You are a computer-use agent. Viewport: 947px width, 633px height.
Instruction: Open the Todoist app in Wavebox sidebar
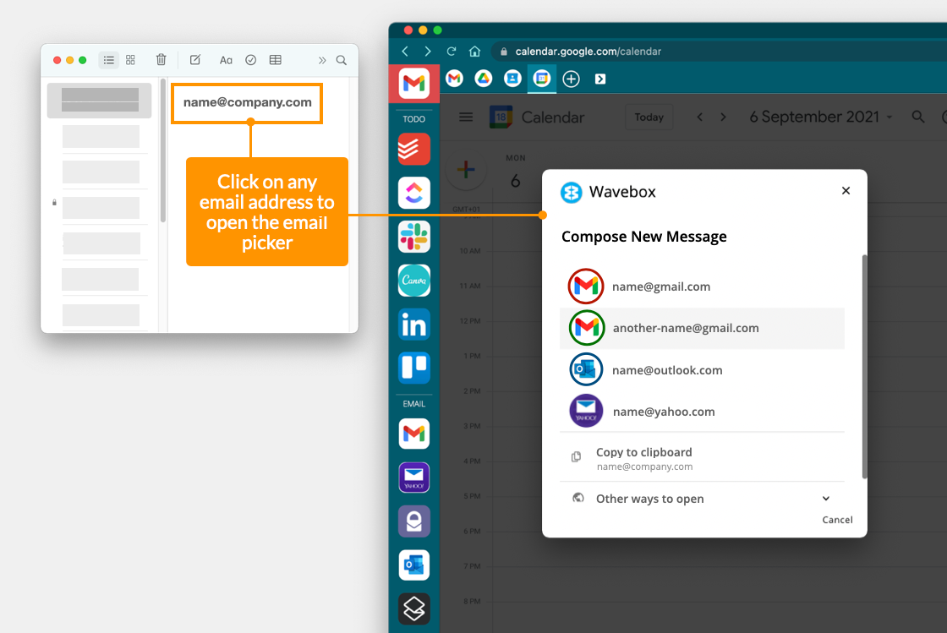[x=413, y=149]
